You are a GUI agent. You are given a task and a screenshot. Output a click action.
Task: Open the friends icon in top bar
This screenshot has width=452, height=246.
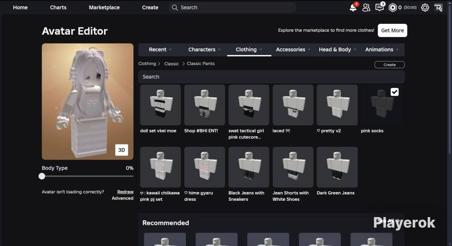tap(366, 8)
